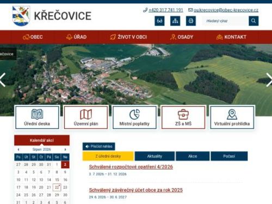Screen dimensions: 272x204
Task: Click the Přečíst nahlas button
Action: coord(99,146)
